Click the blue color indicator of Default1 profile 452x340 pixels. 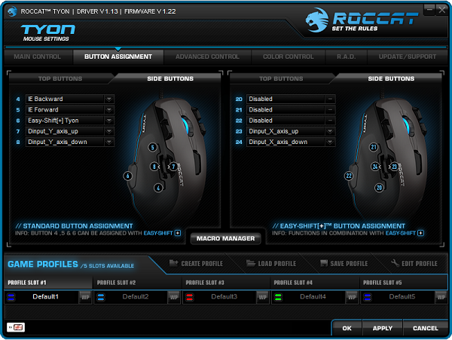11,297
